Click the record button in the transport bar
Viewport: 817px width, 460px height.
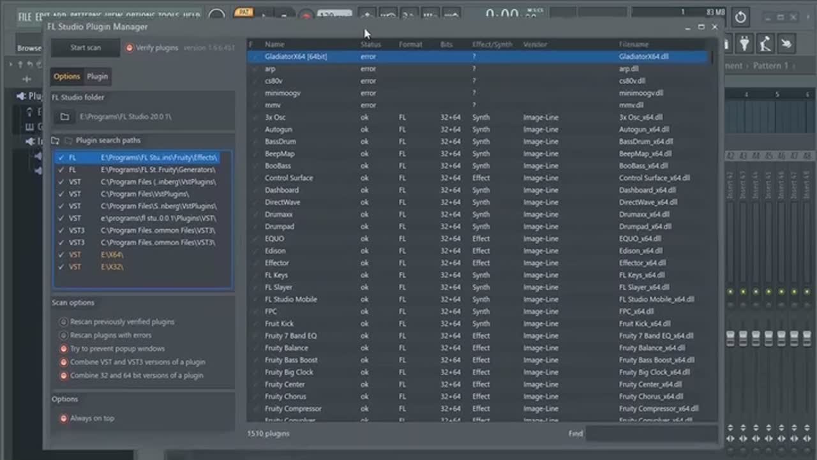click(x=306, y=15)
